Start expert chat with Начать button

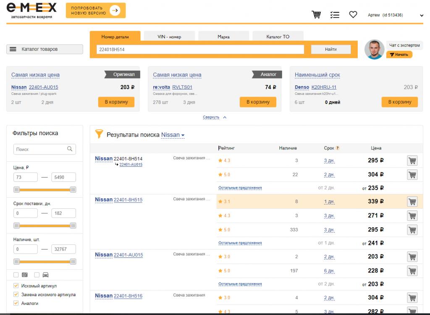399,55
